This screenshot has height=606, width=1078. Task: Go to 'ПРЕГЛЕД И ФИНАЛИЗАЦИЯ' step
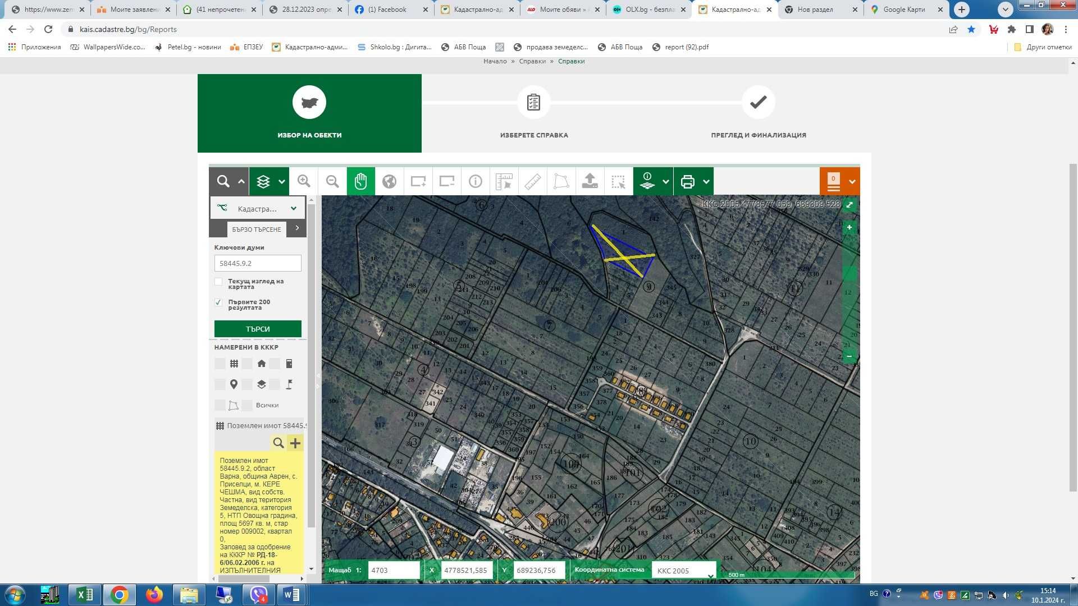(x=759, y=113)
